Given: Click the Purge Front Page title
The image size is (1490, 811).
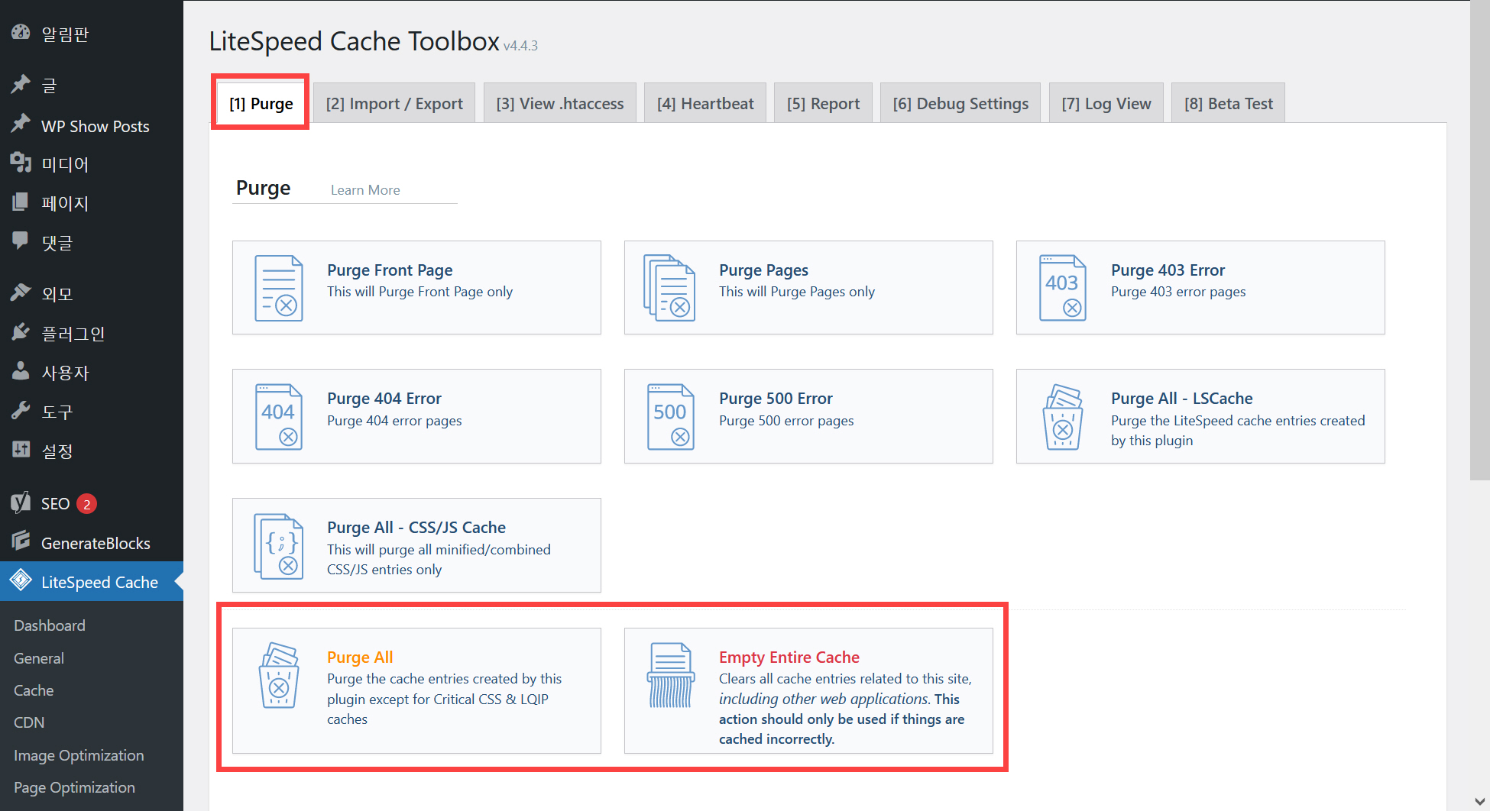Looking at the screenshot, I should (390, 270).
